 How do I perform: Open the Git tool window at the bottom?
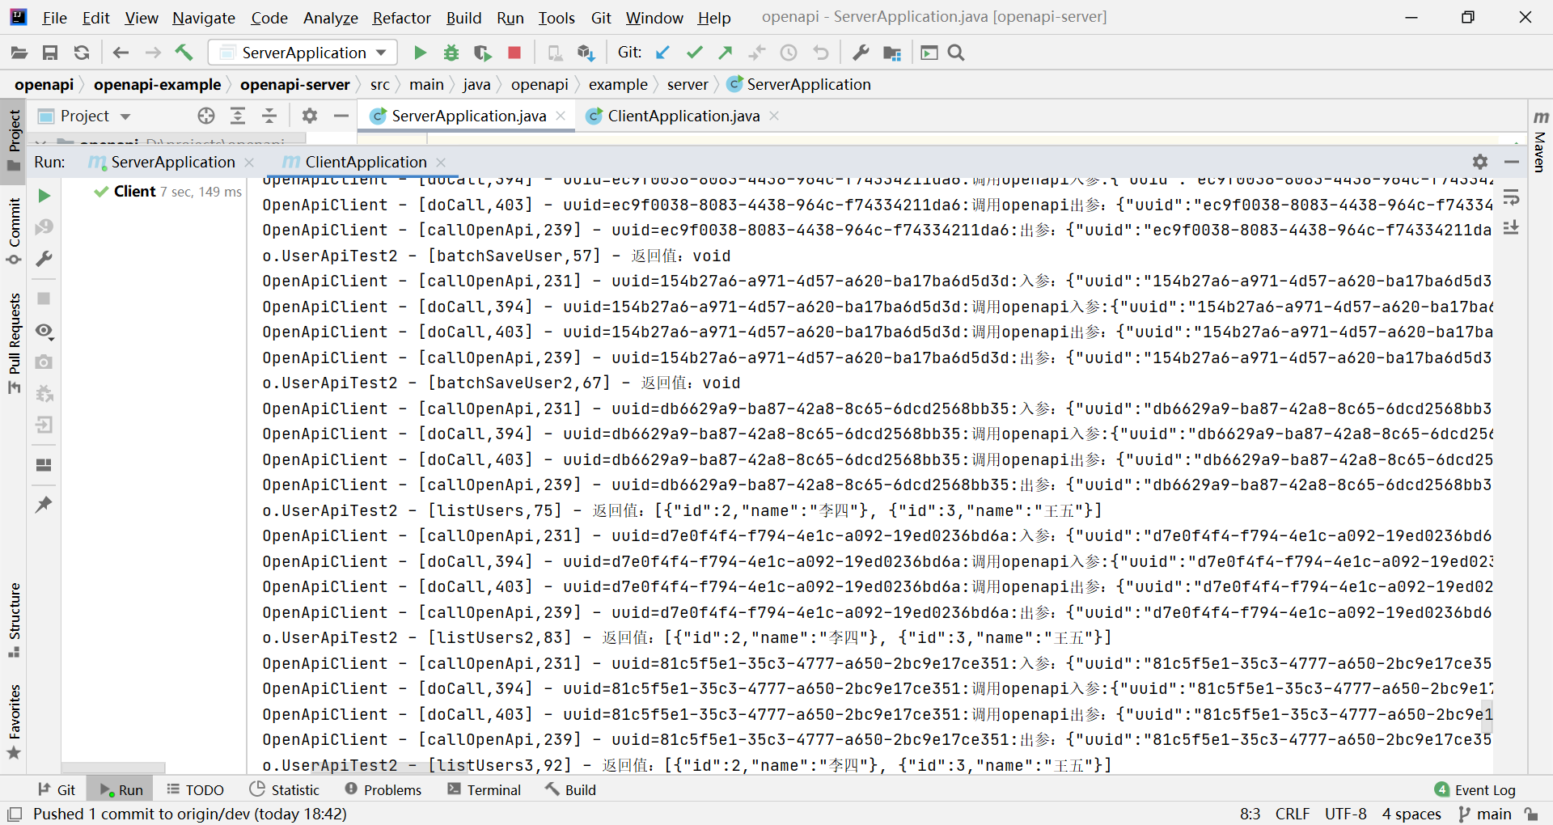[x=57, y=789]
